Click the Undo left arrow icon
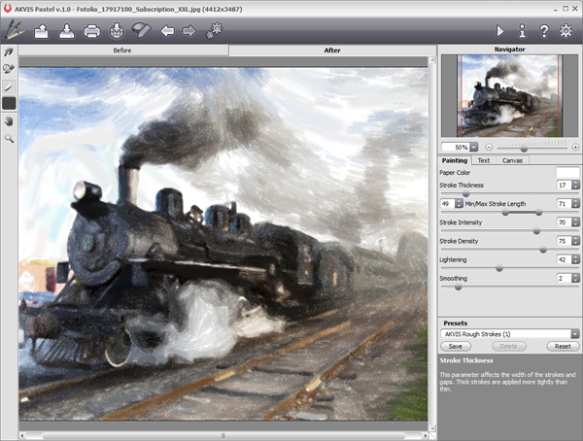The height and width of the screenshot is (441, 583). tap(167, 31)
